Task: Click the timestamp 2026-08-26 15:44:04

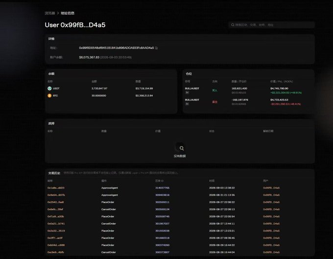Action: (x=222, y=253)
